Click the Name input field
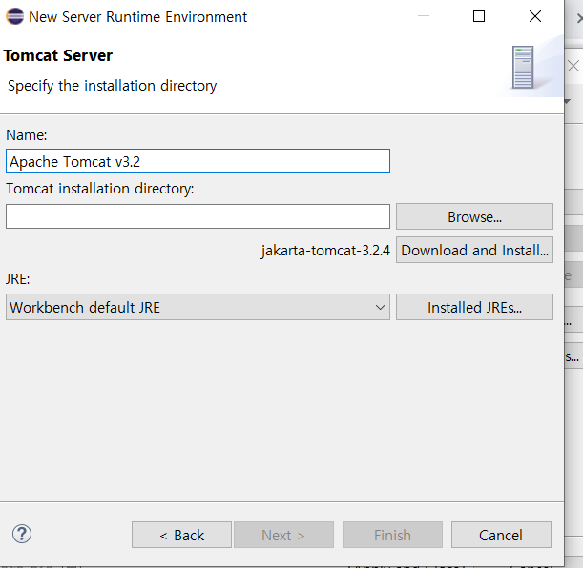The image size is (583, 568). (x=198, y=161)
